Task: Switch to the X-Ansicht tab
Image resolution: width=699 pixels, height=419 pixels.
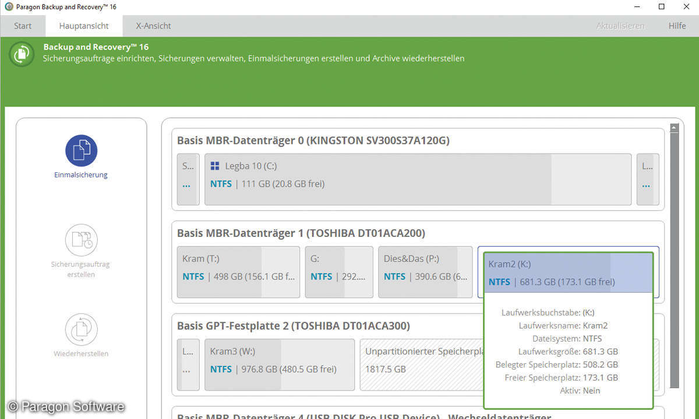Action: coord(153,26)
